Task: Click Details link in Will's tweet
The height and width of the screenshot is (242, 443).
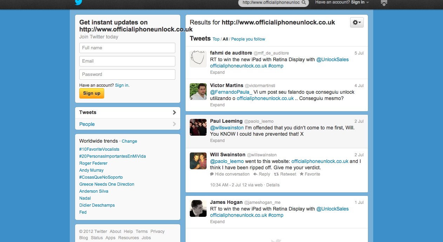Action: point(273,185)
